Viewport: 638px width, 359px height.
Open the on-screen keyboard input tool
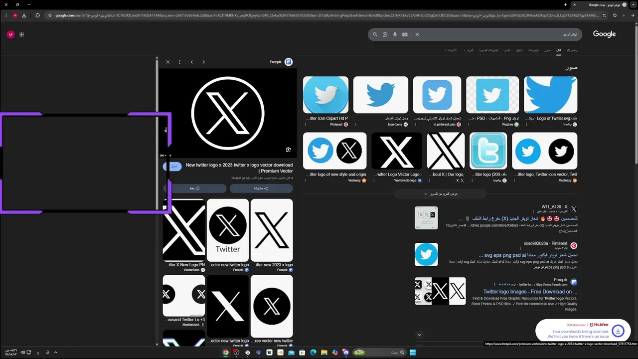(x=405, y=34)
